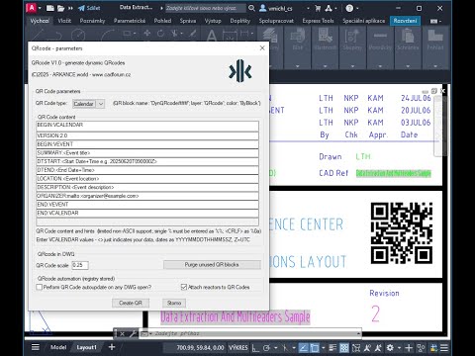Open the help question mark icon
Screen dimensions: 475x356
pyautogui.click(x=349, y=8)
